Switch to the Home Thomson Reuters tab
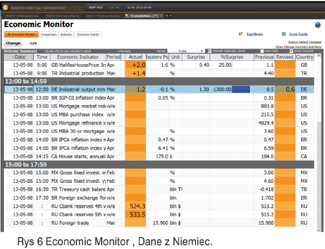325x249 pixels. (x=104, y=16)
